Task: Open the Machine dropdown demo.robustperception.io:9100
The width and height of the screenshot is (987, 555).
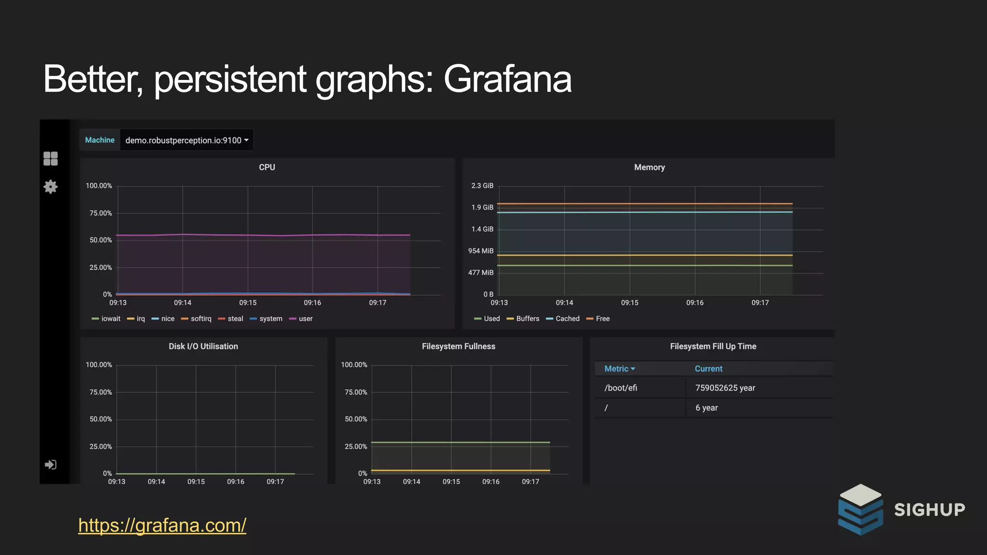Action: (187, 140)
